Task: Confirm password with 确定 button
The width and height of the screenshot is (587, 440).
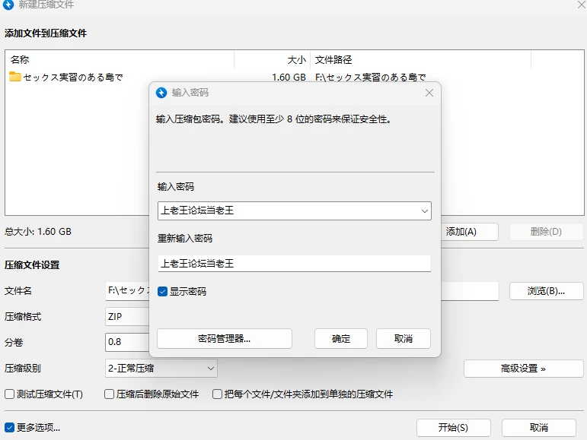Action: pos(340,339)
